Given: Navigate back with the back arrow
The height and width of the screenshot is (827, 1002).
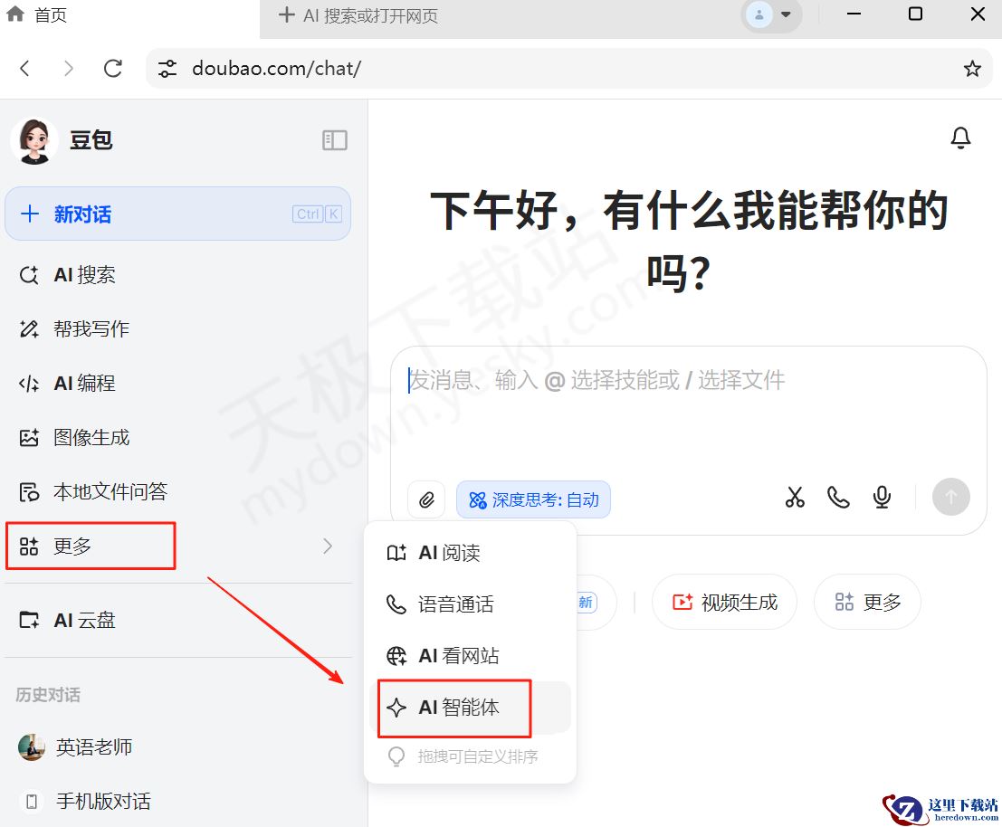Looking at the screenshot, I should click(x=25, y=69).
